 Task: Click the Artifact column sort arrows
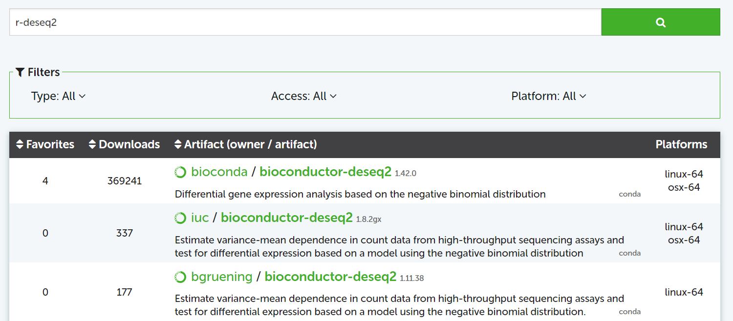click(178, 144)
